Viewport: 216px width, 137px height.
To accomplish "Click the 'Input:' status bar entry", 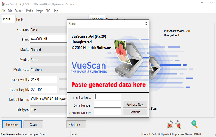I will [75, 134].
